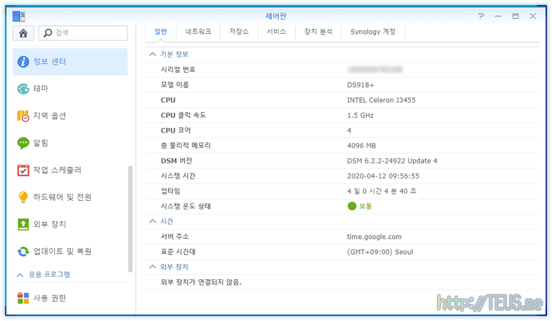Select the 지역 옵션 sidebar label
This screenshot has height=321, width=552.
pyautogui.click(x=50, y=116)
